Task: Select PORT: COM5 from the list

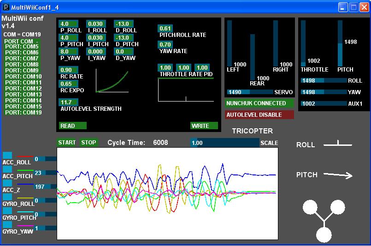Action: (22, 47)
